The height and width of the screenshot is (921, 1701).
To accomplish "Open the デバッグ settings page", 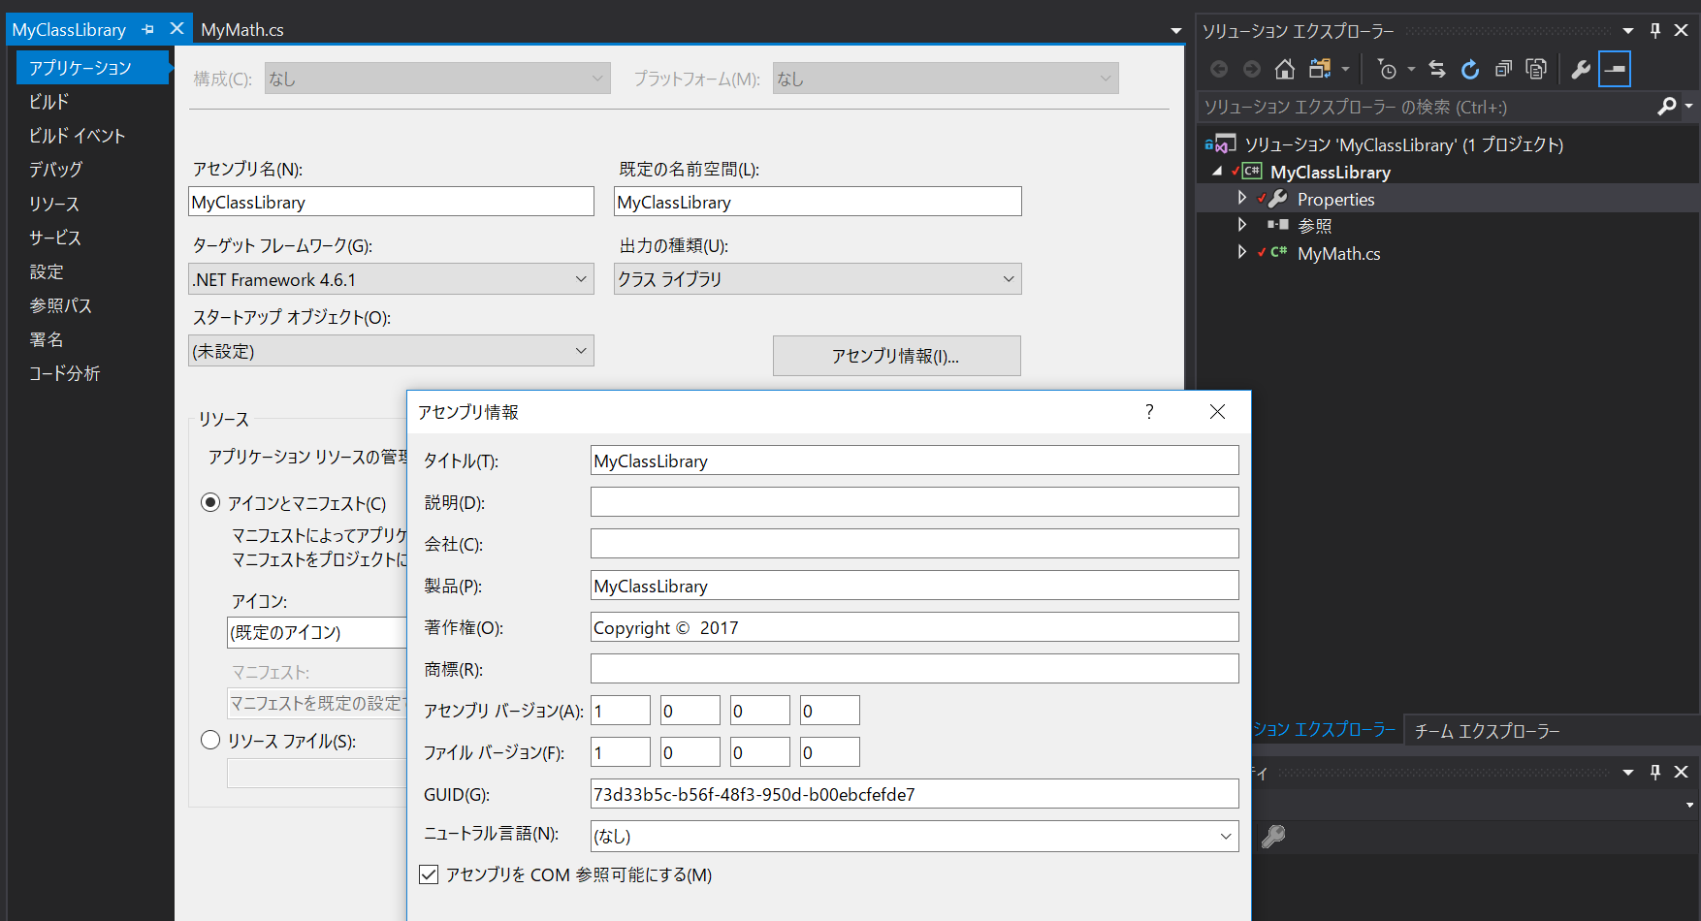I will click(x=55, y=169).
